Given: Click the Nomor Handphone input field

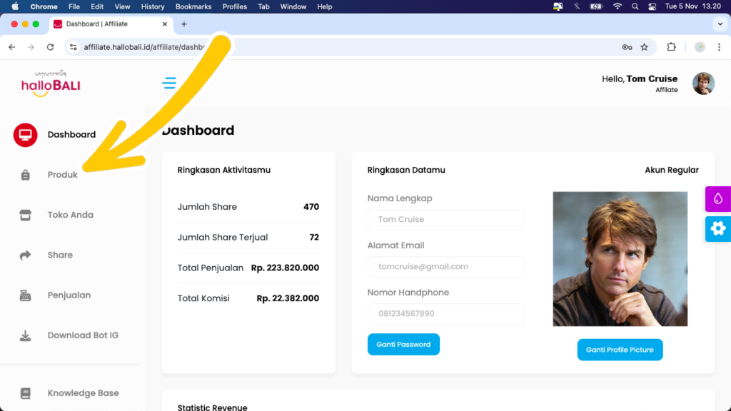Looking at the screenshot, I should pos(446,314).
